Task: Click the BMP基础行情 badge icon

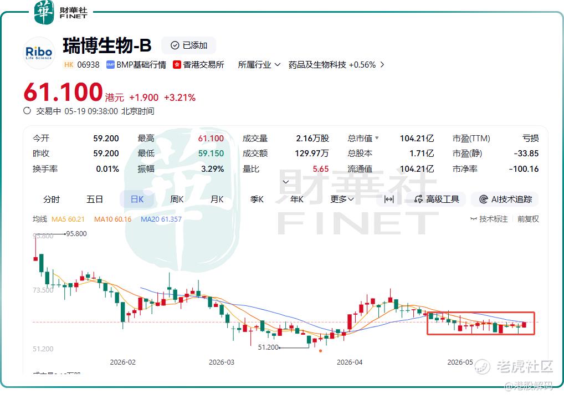Action: click(110, 65)
